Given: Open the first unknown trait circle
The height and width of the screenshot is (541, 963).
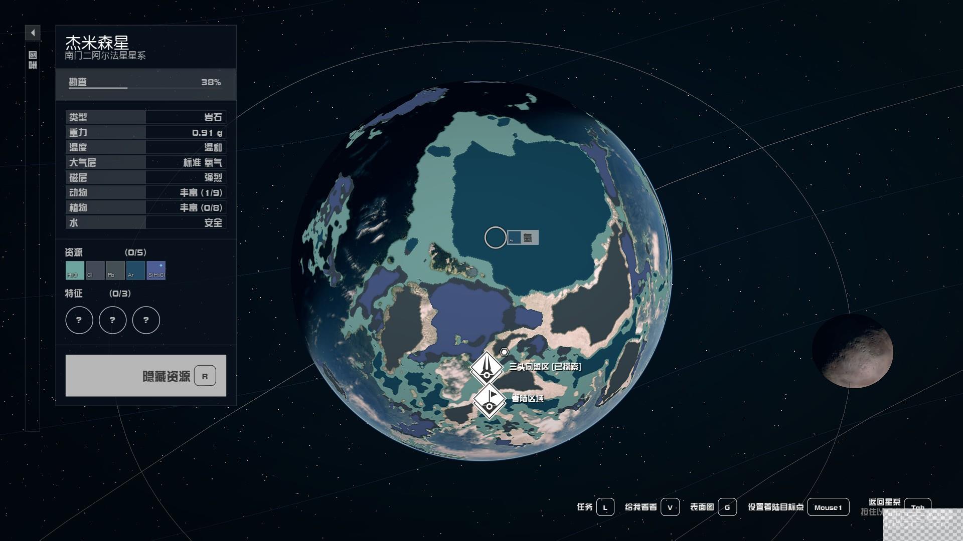Looking at the screenshot, I should (79, 320).
